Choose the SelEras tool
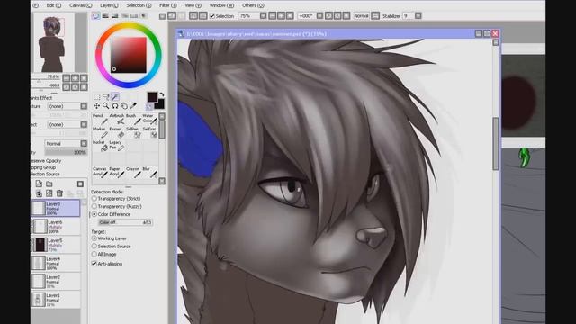Image resolution: width=576 pixels, height=324 pixels. tap(150, 132)
